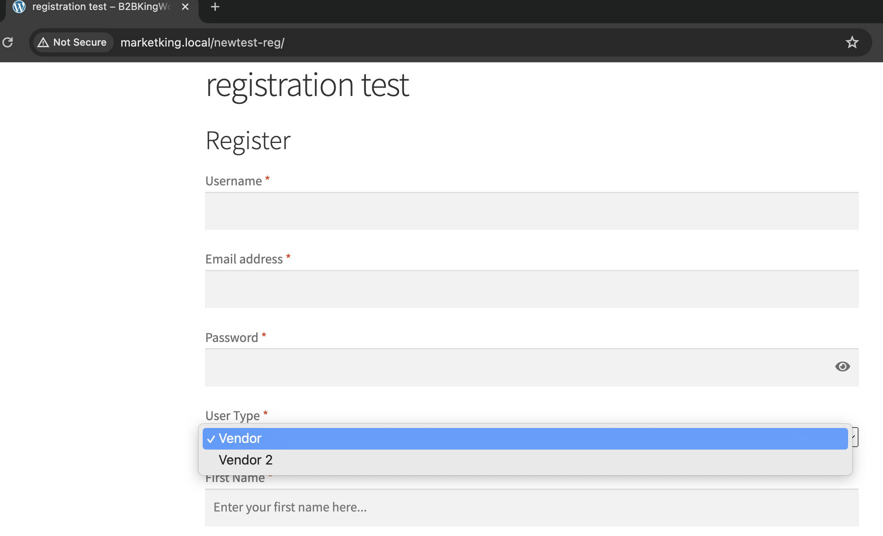Close the registration test tab
This screenshot has height=536, width=883.
click(x=185, y=7)
